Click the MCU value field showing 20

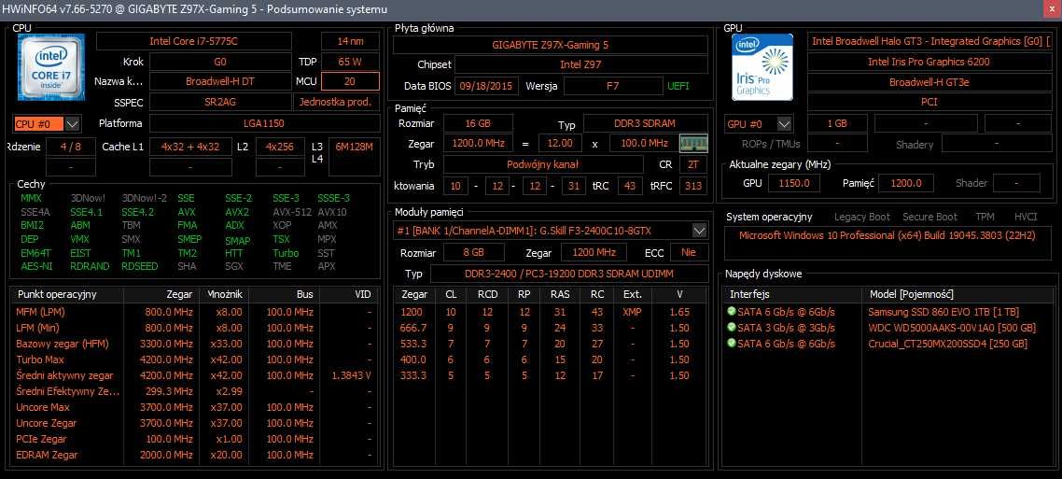(350, 81)
